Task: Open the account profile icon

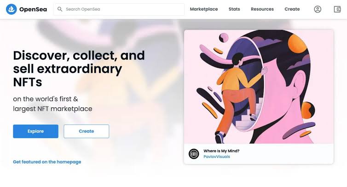Action: (x=318, y=9)
